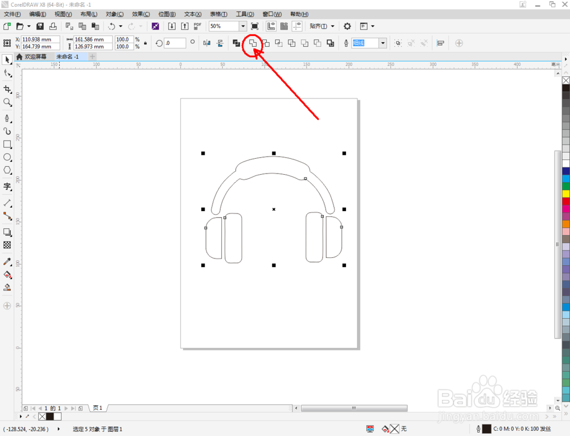Select the Ellipse tool
570x436 pixels.
pos(7,157)
